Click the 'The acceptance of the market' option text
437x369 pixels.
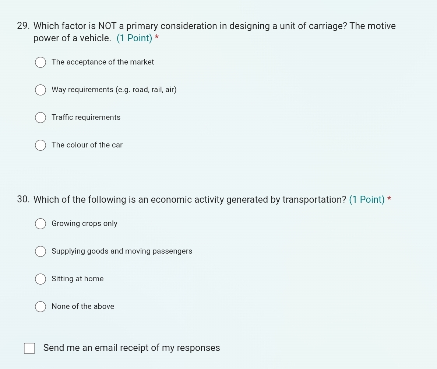pos(103,62)
